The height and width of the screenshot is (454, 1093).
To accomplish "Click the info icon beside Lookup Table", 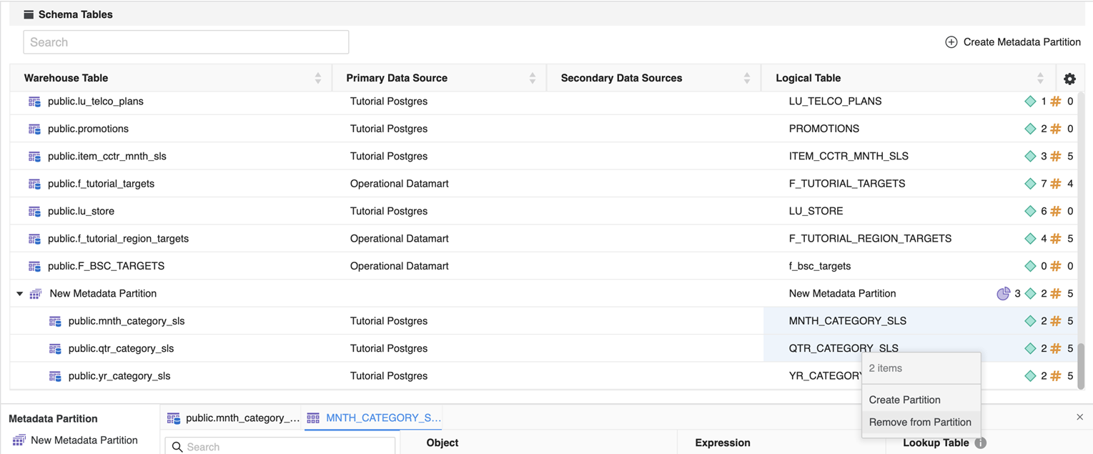I will tap(981, 443).
